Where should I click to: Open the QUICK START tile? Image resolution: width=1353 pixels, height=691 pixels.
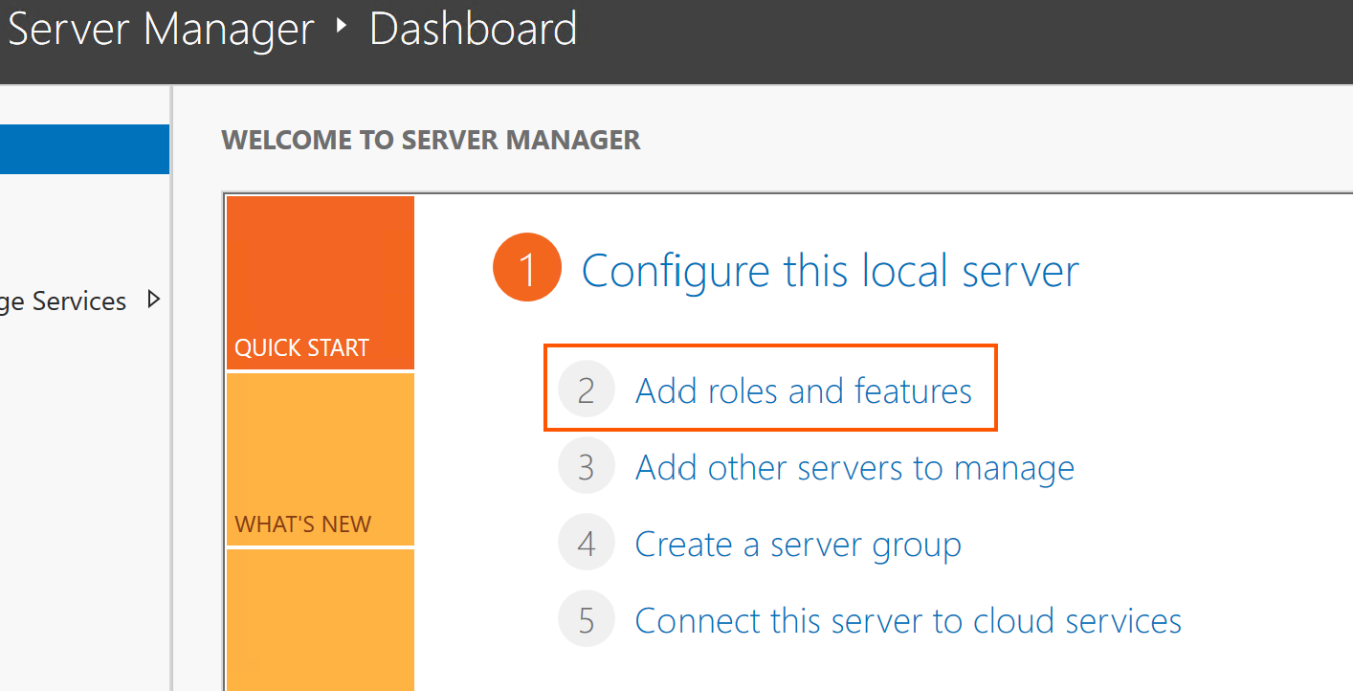tap(321, 283)
